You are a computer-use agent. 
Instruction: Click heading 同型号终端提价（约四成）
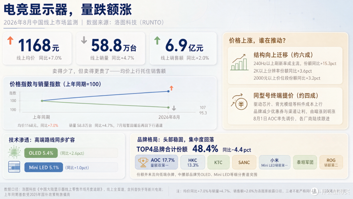286,96
